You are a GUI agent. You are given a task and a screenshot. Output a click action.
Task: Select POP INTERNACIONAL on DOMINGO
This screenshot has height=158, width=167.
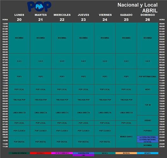[148, 76]
